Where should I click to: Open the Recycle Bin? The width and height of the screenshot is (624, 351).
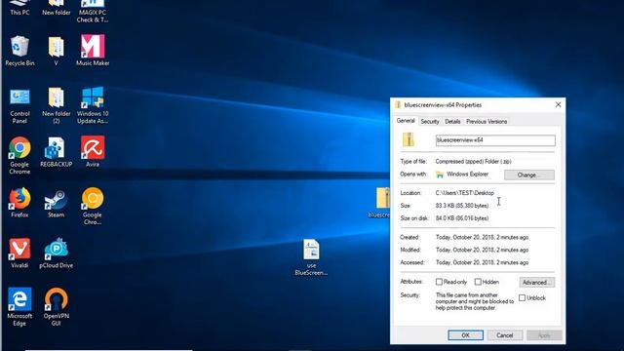tap(19, 51)
